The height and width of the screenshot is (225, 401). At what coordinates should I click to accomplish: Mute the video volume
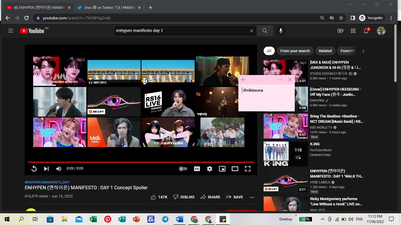(x=59, y=169)
